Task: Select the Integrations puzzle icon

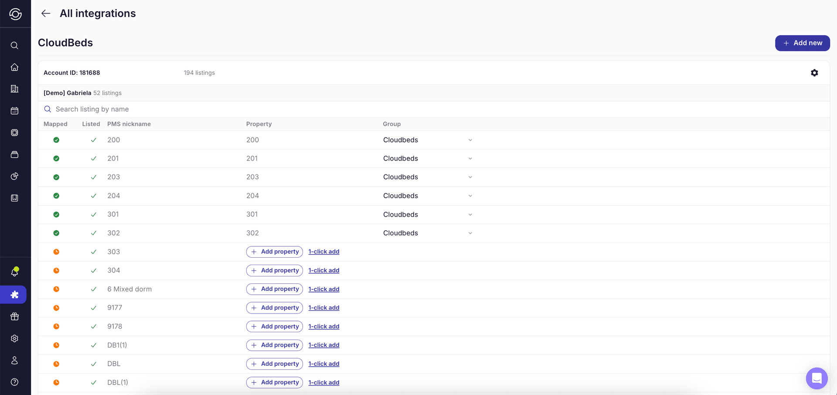Action: pos(14,295)
